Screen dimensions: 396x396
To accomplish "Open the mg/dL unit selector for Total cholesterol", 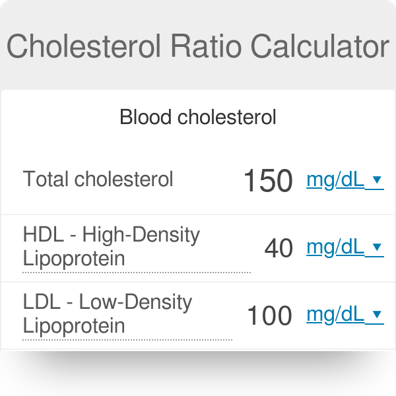I will (x=336, y=180).
